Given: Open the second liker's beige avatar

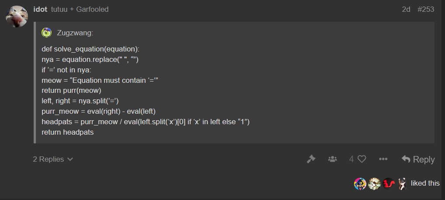Looking at the screenshot, I should point(374,183).
